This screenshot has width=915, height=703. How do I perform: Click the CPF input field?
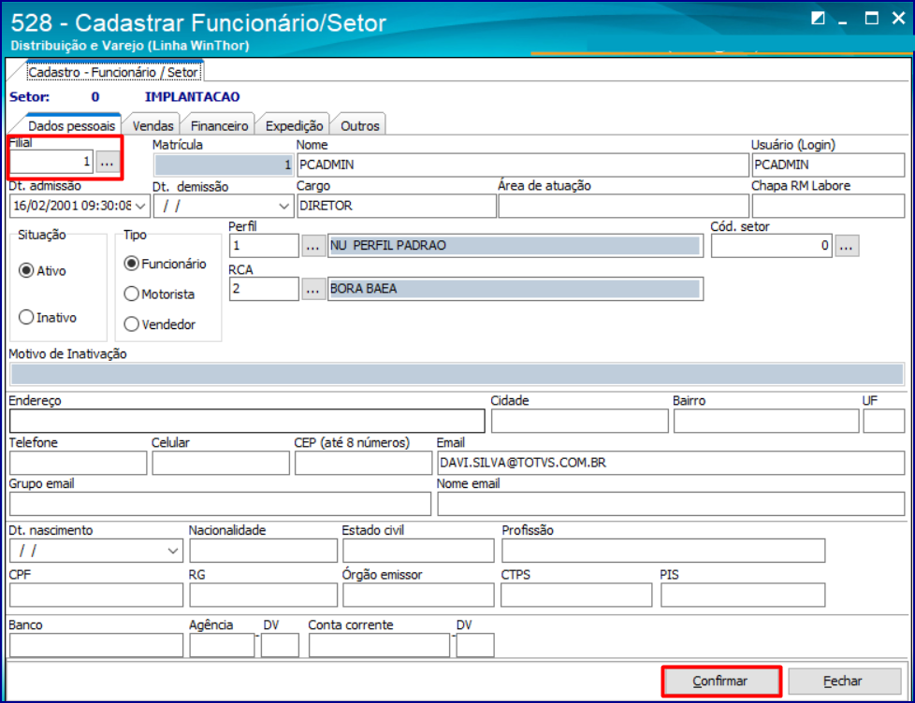coord(96,595)
